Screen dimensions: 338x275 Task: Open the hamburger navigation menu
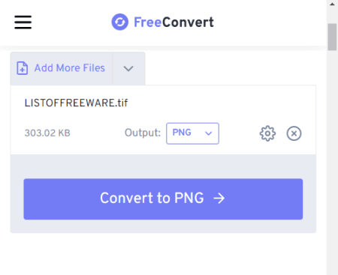[x=23, y=22]
